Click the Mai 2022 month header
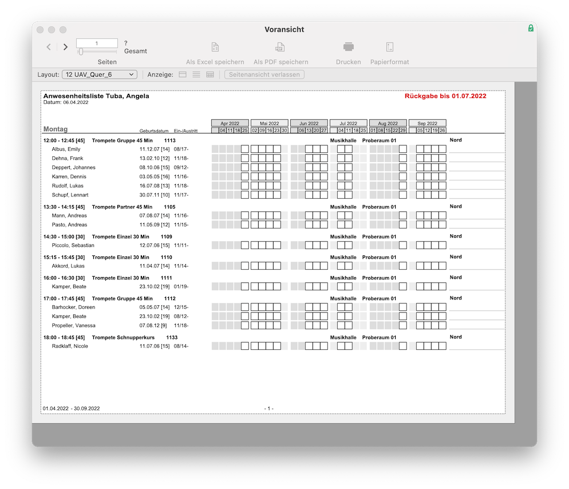This screenshot has height=489, width=569. click(269, 123)
